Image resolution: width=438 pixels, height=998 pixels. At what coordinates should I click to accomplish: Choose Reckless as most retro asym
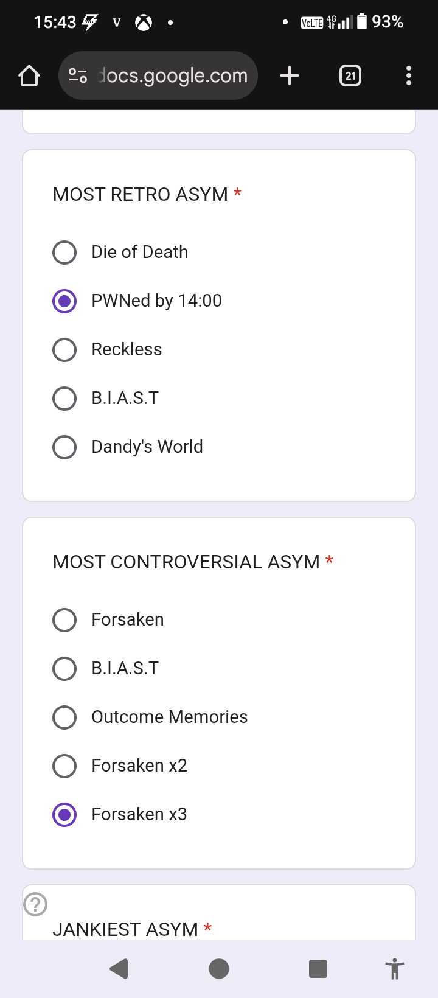click(64, 350)
